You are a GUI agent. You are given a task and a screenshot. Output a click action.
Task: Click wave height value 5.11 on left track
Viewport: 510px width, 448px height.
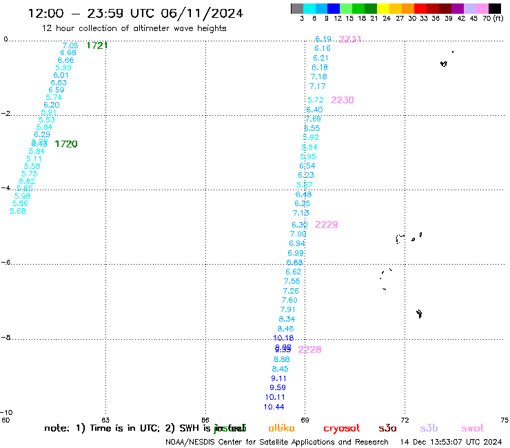[x=34, y=159]
